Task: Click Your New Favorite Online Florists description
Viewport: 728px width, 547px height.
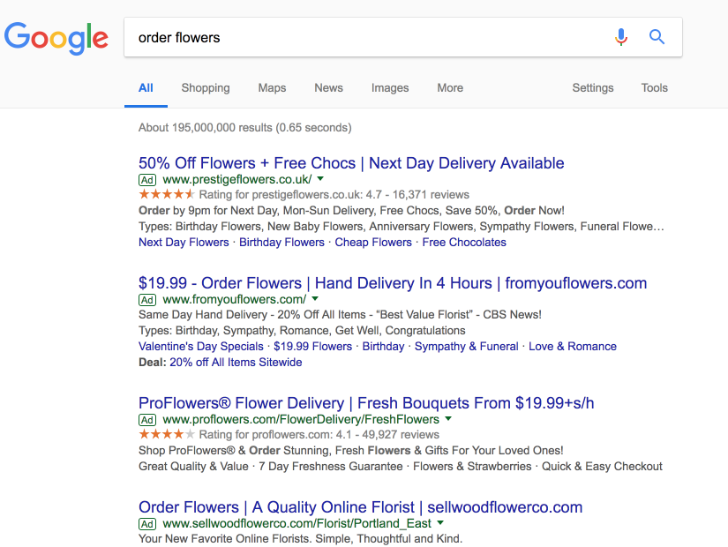Action: (300, 539)
